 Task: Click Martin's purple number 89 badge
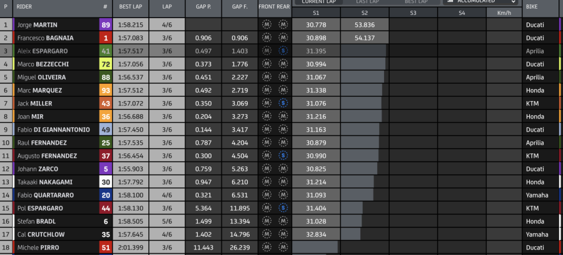[x=106, y=25]
